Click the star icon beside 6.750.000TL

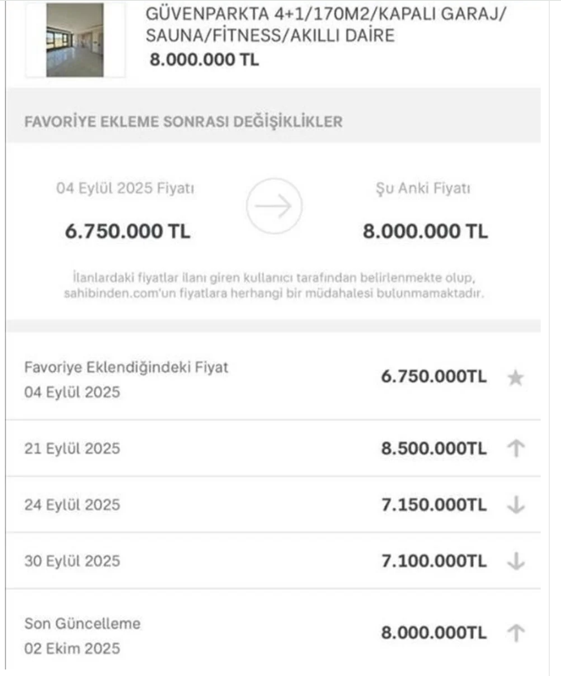pyautogui.click(x=515, y=378)
